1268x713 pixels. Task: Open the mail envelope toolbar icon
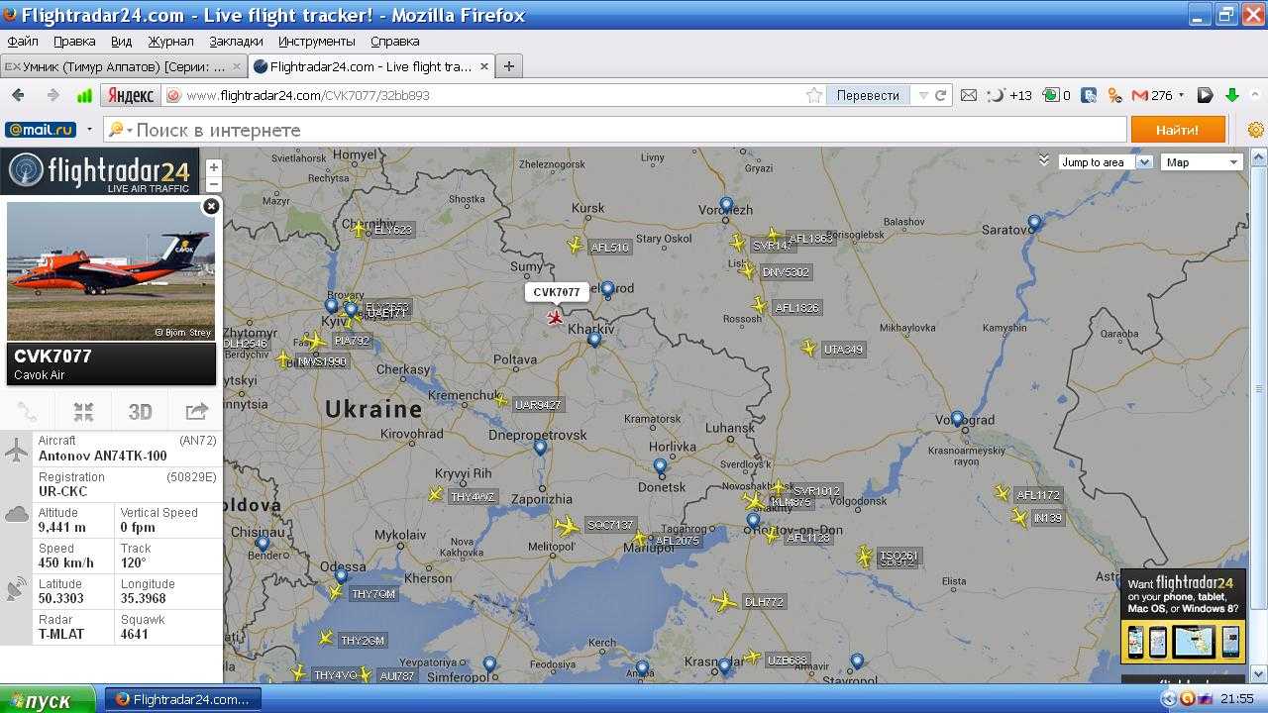[x=969, y=95]
